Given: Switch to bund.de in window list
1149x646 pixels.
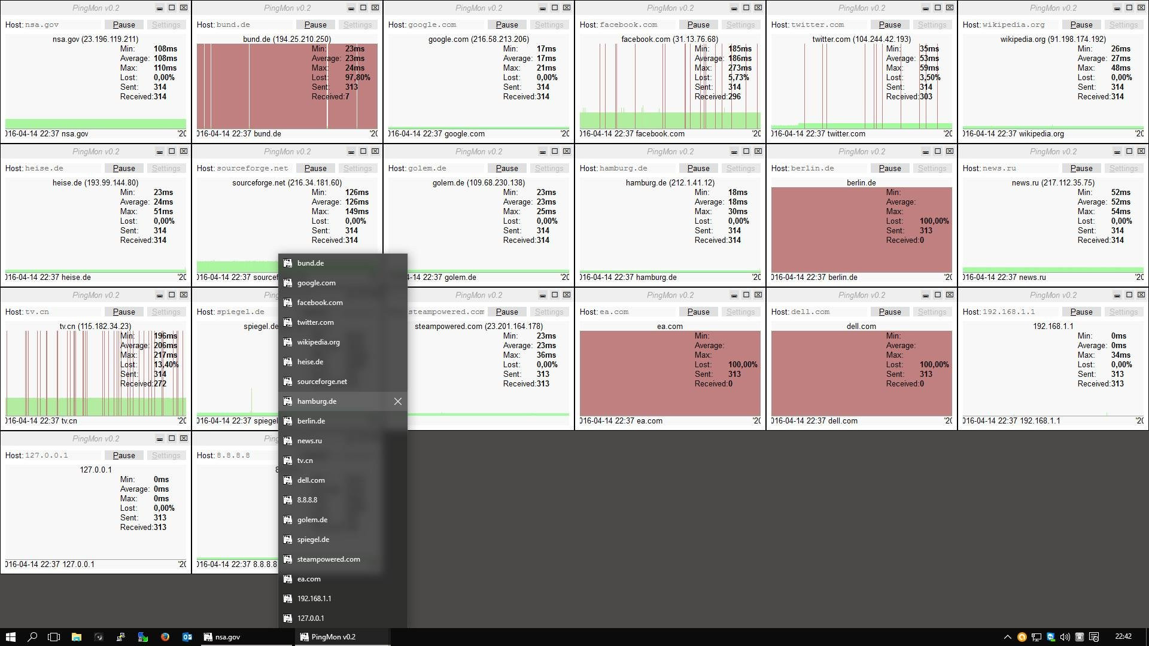Looking at the screenshot, I should [x=343, y=263].
